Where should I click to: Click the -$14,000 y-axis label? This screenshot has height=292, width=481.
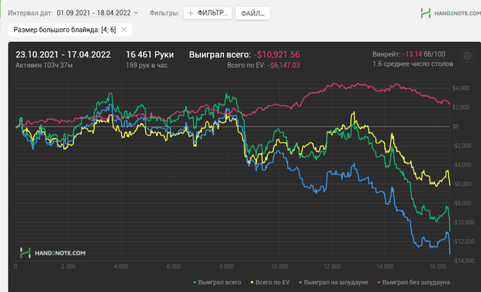pos(465,260)
